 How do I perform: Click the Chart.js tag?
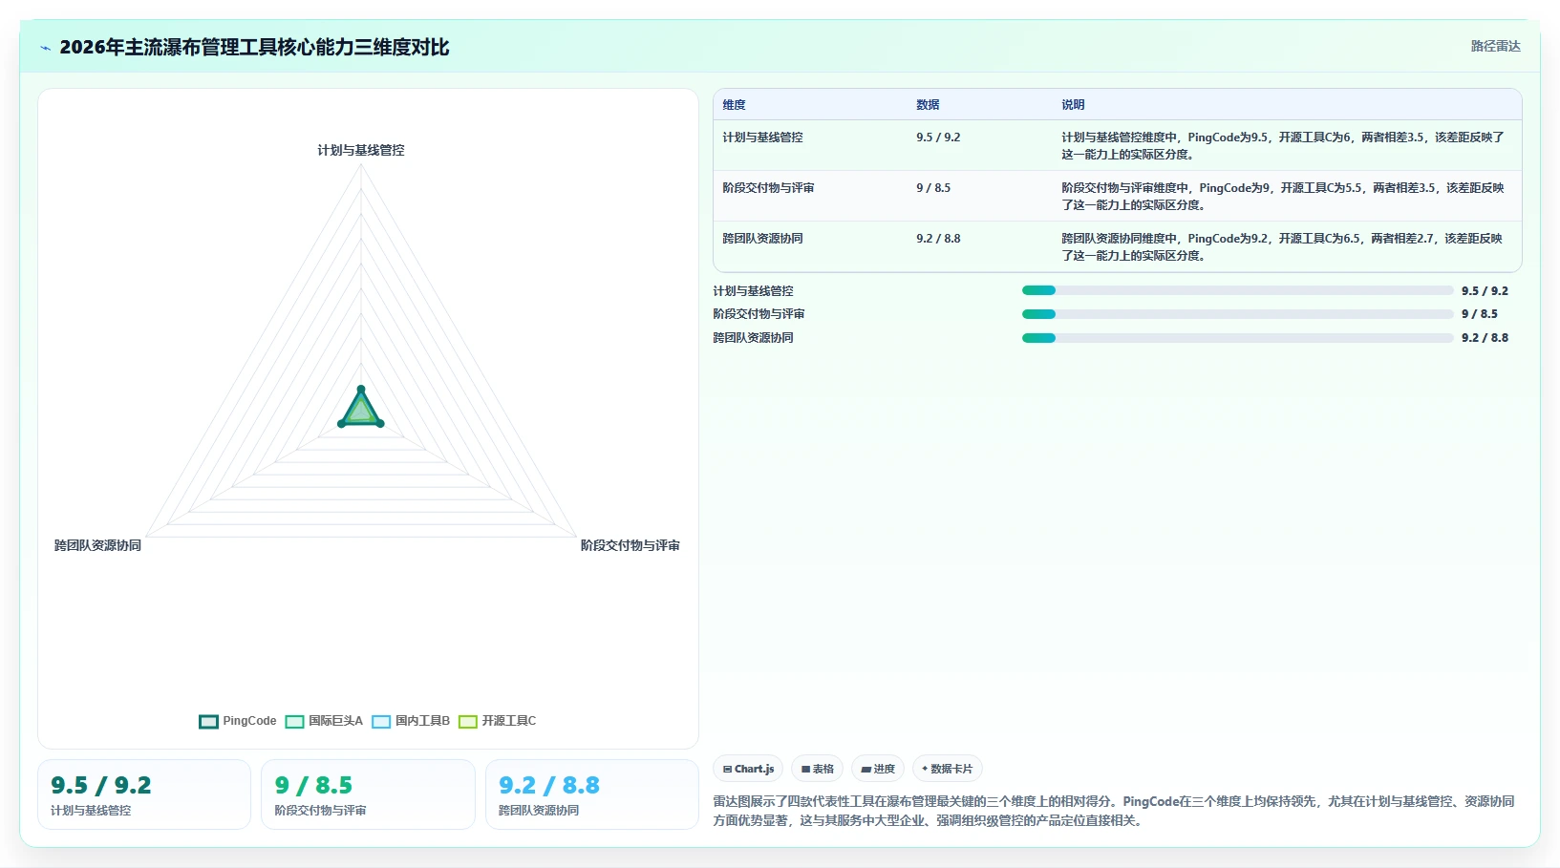(x=748, y=769)
